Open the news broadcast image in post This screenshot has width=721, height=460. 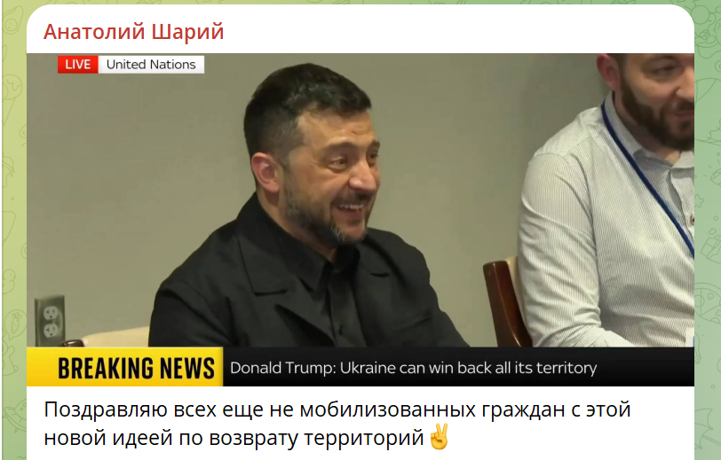click(360, 220)
